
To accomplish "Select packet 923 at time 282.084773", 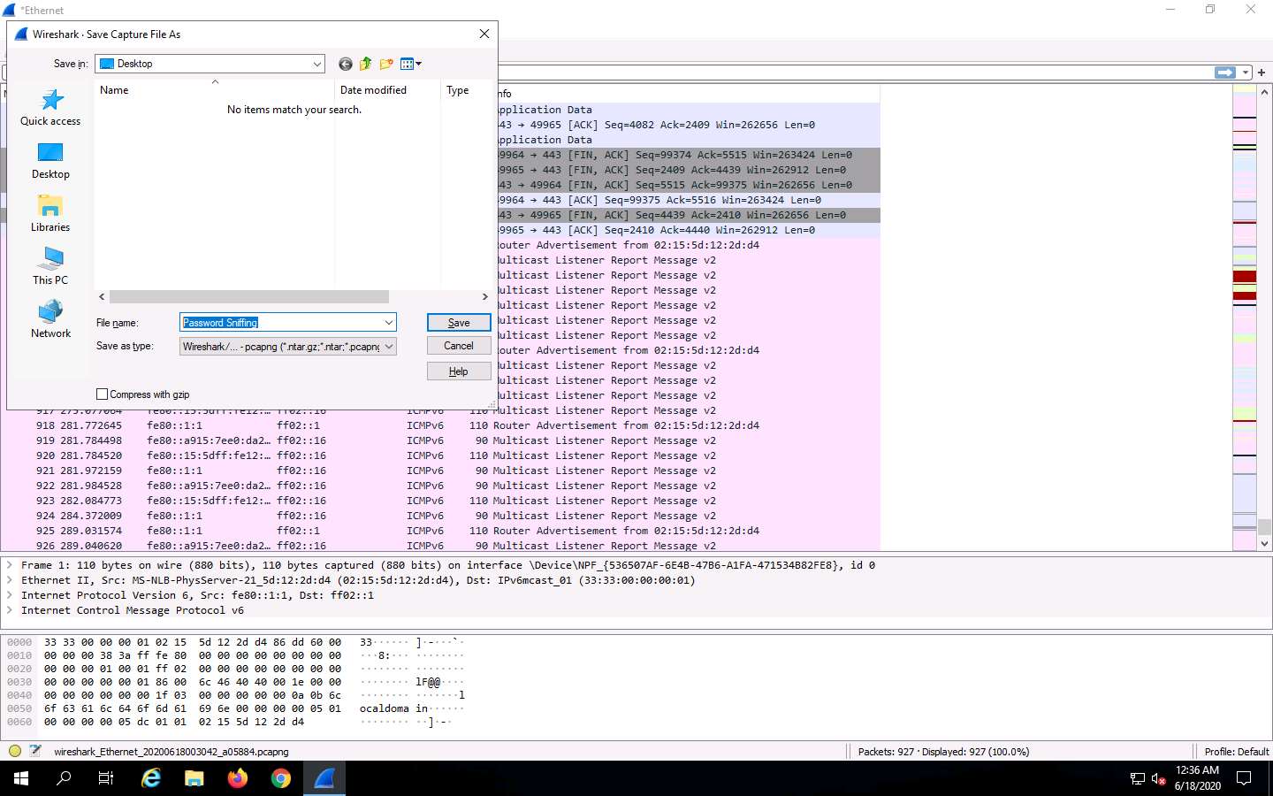I will click(440, 501).
